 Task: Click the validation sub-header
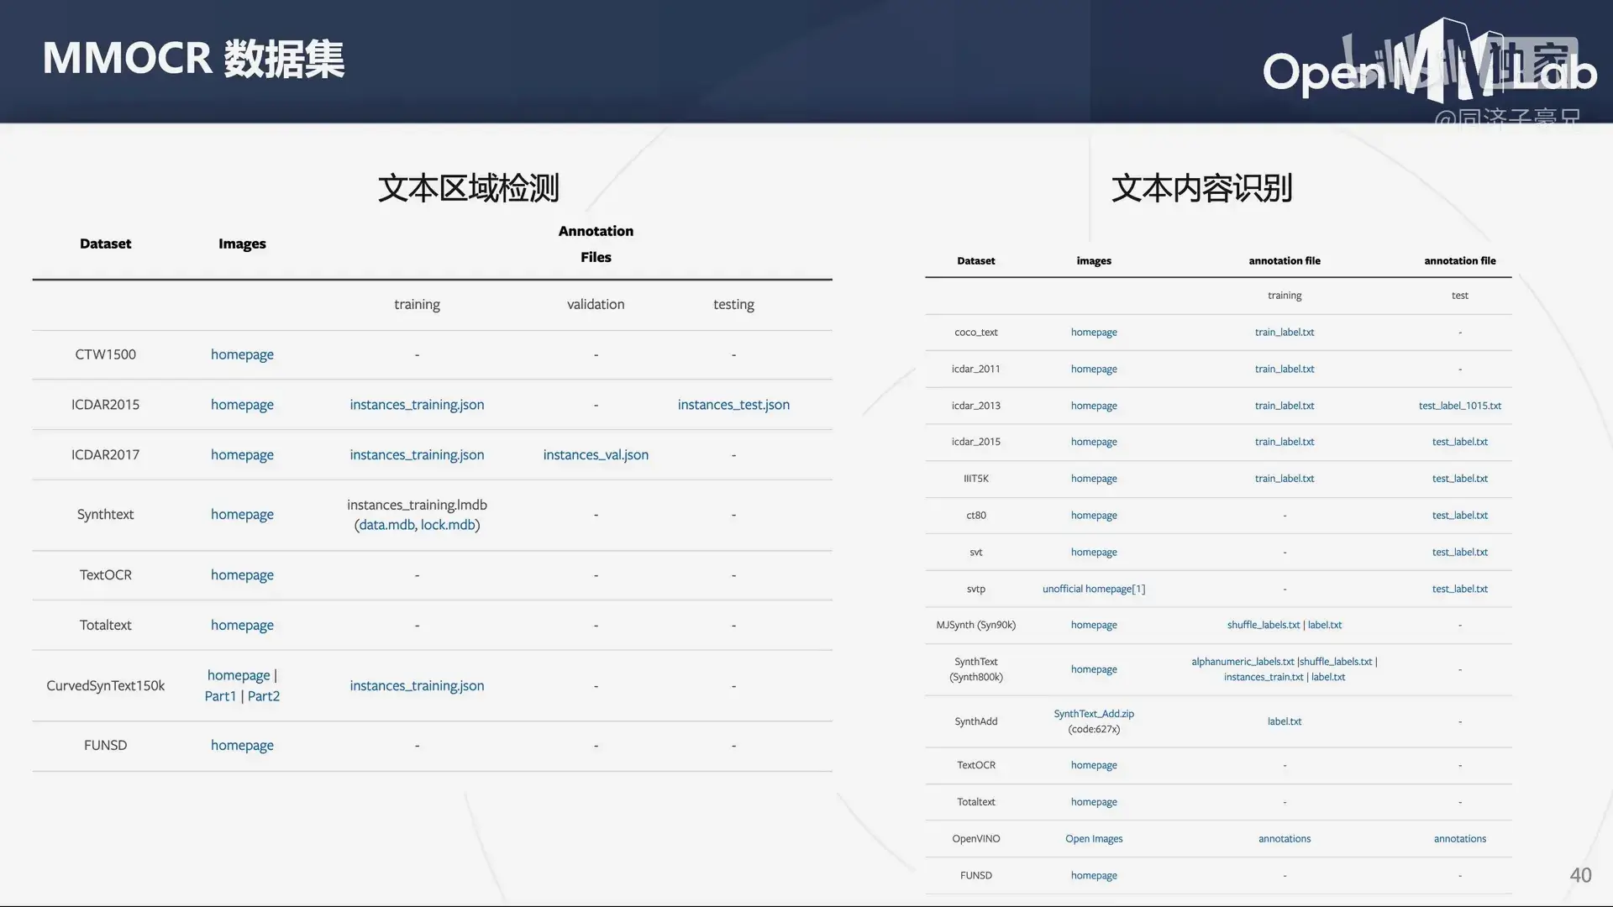tap(596, 305)
